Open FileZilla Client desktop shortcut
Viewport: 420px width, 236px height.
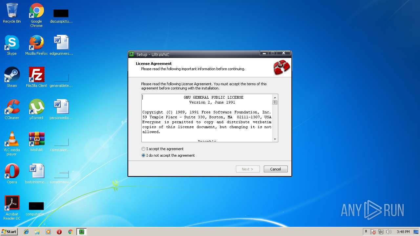pyautogui.click(x=36, y=77)
